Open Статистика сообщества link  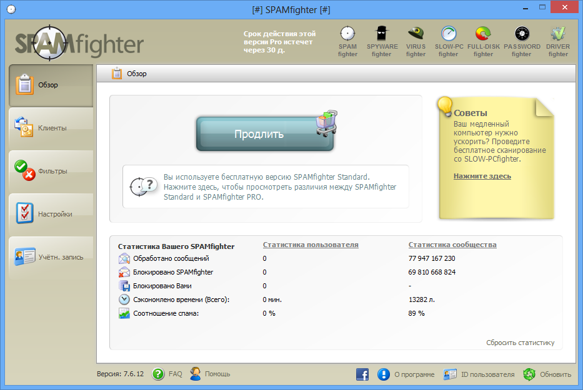[452, 245]
